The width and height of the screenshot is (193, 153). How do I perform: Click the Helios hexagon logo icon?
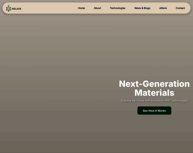point(9,9)
